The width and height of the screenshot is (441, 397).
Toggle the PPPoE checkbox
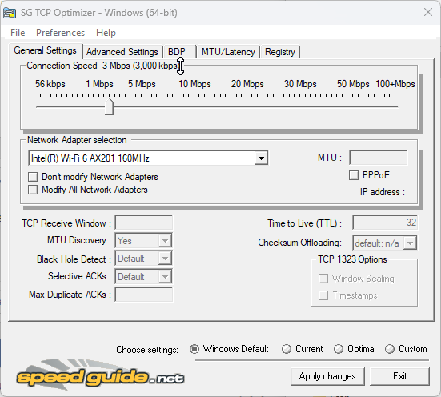(354, 175)
